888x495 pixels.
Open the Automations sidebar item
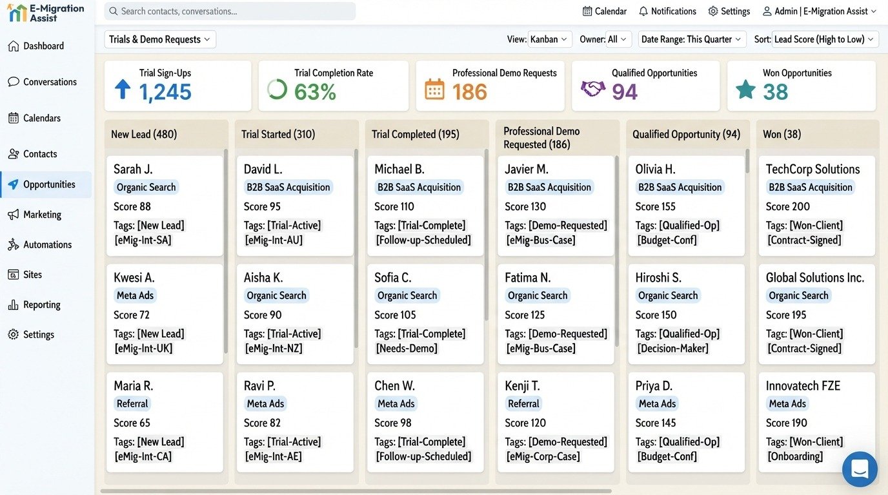point(46,245)
